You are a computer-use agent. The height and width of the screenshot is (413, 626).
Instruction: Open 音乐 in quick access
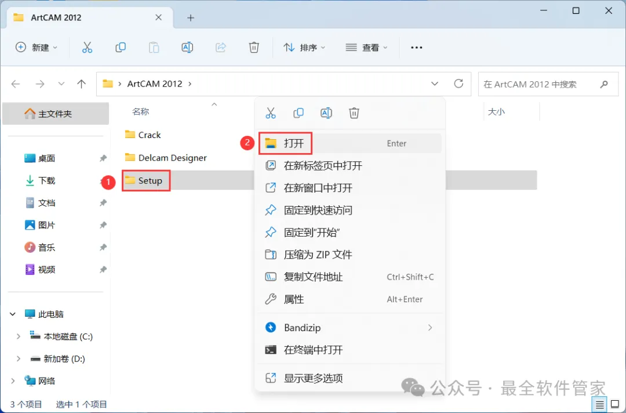click(47, 248)
